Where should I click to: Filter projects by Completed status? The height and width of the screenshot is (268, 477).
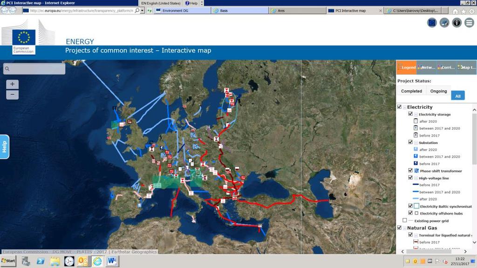(411, 91)
